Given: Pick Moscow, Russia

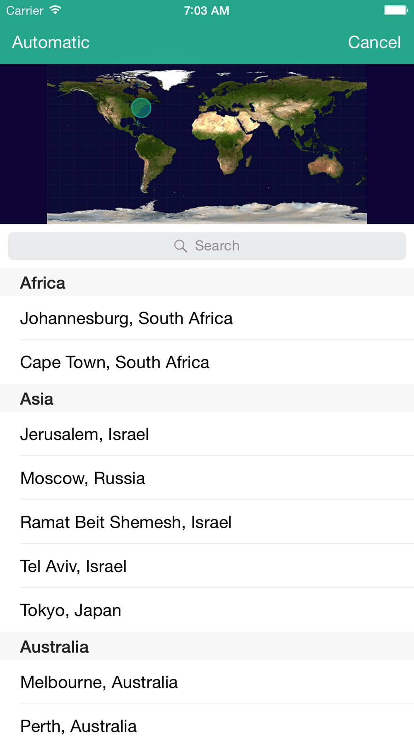Looking at the screenshot, I should tap(207, 478).
